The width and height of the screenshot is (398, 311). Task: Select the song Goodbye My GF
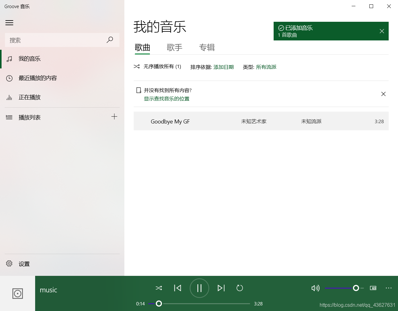[170, 121]
